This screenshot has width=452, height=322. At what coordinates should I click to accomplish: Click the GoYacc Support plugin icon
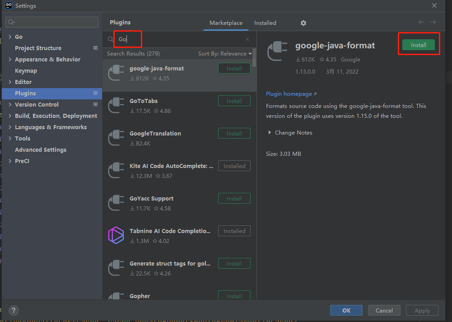tap(116, 203)
